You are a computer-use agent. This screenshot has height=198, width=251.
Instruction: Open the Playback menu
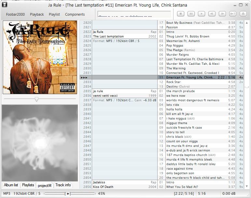[x=37, y=14]
